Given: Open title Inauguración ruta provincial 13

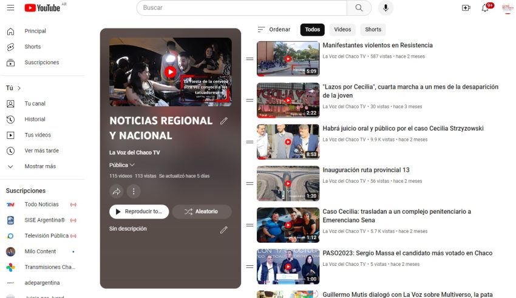Looking at the screenshot, I should (366, 170).
